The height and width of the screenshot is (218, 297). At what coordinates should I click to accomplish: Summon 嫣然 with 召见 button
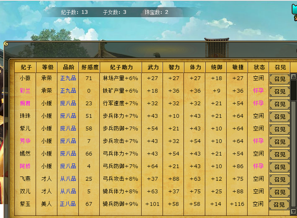tap(279, 154)
